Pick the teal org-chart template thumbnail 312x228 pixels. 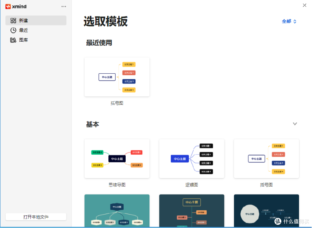(x=117, y=211)
